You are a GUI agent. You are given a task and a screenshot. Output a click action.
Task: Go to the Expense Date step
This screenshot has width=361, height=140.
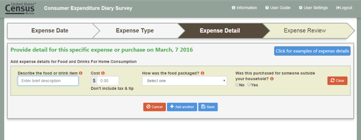point(50,31)
